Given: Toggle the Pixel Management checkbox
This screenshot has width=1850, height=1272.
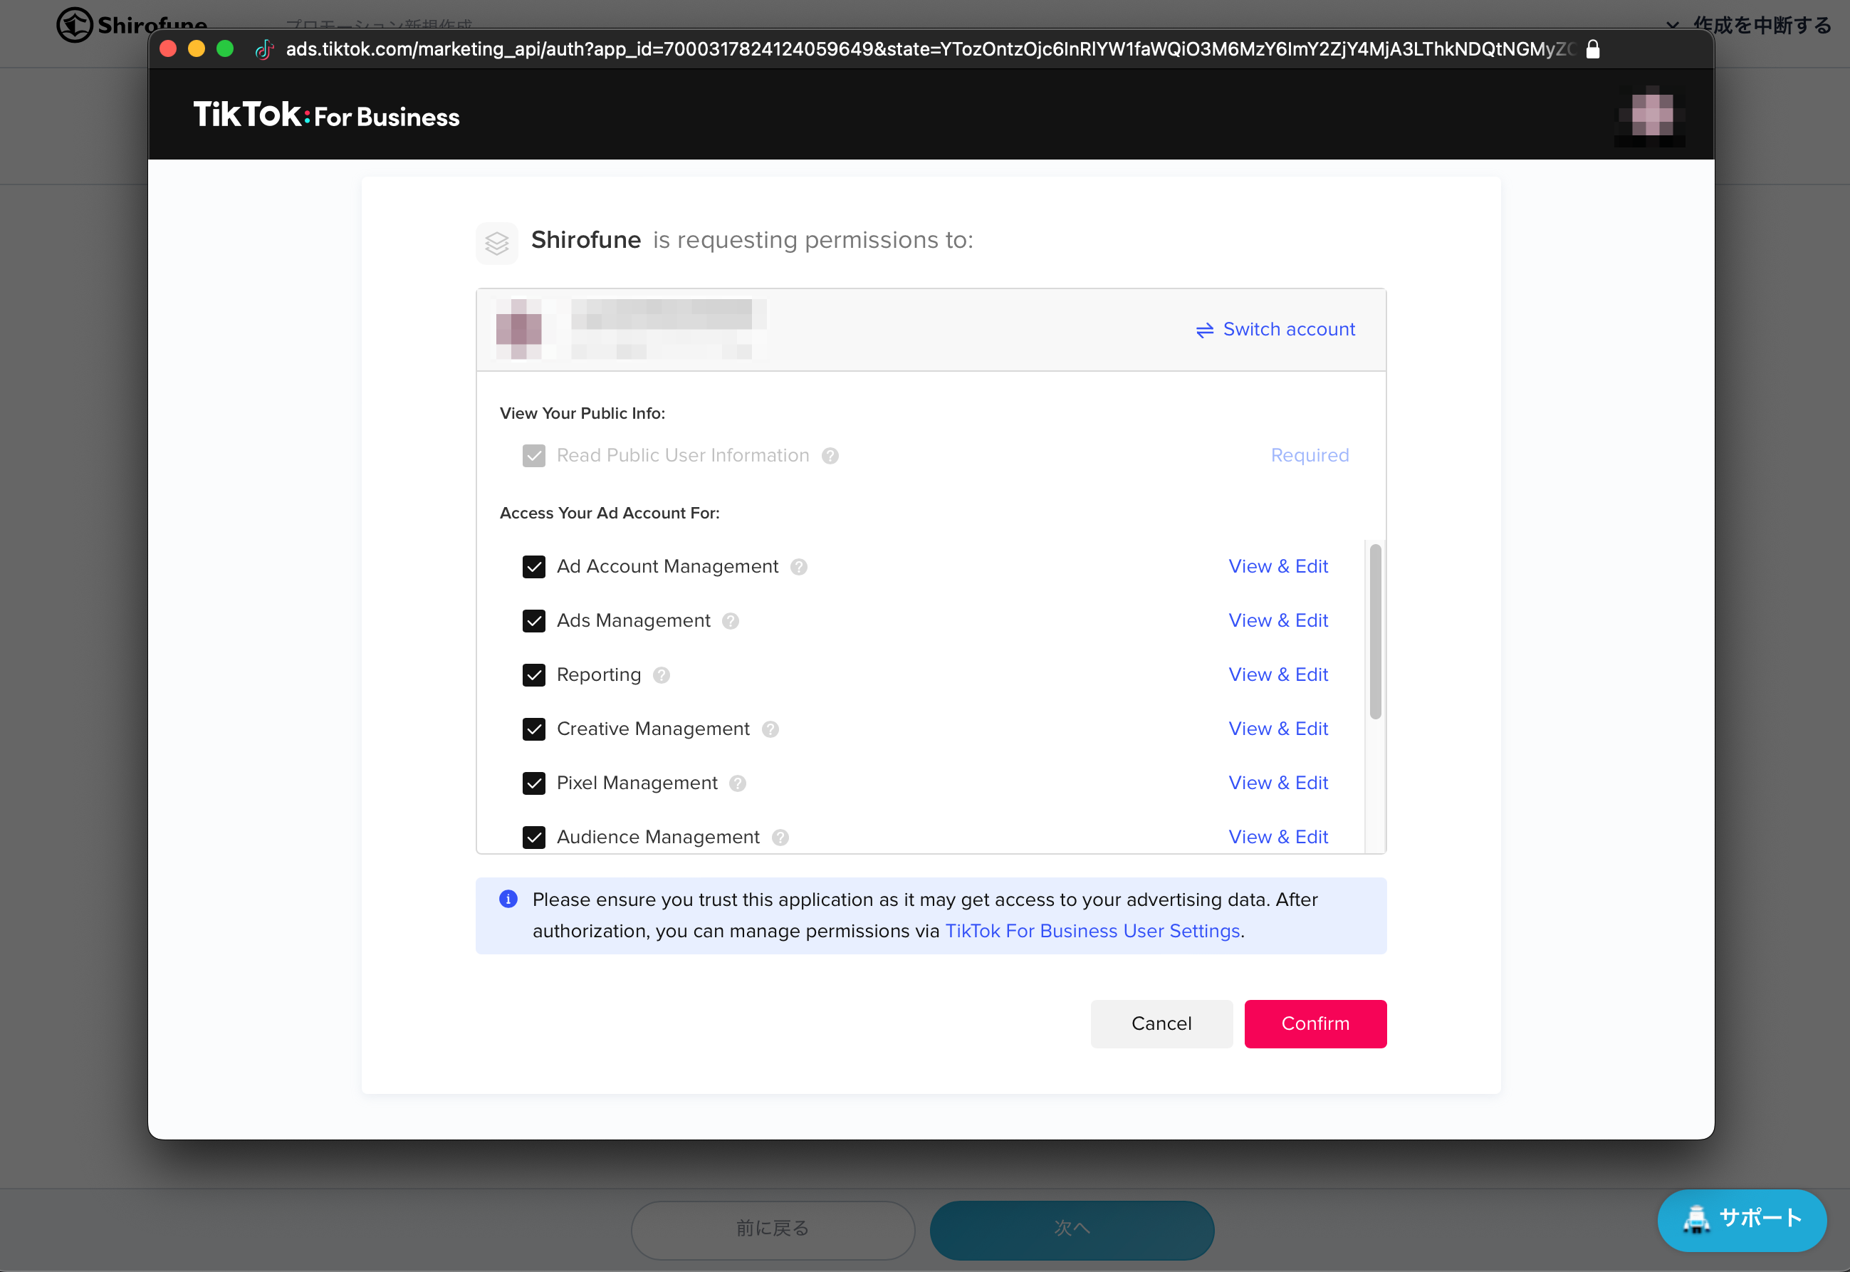Looking at the screenshot, I should pos(534,783).
